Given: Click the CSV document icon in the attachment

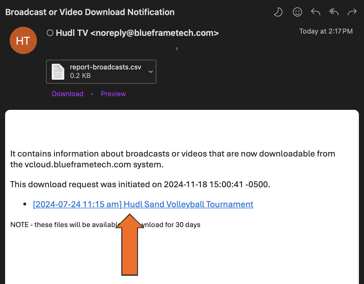Looking at the screenshot, I should (58, 71).
